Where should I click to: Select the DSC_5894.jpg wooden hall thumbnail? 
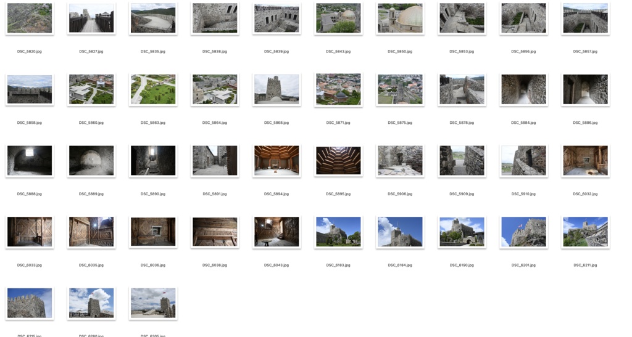(x=276, y=160)
